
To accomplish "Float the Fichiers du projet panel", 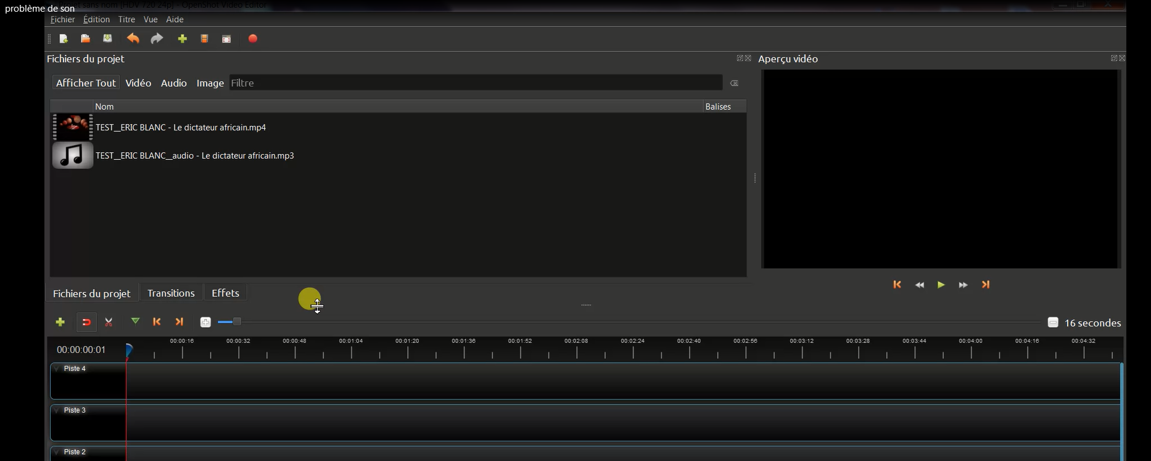I will 740,59.
